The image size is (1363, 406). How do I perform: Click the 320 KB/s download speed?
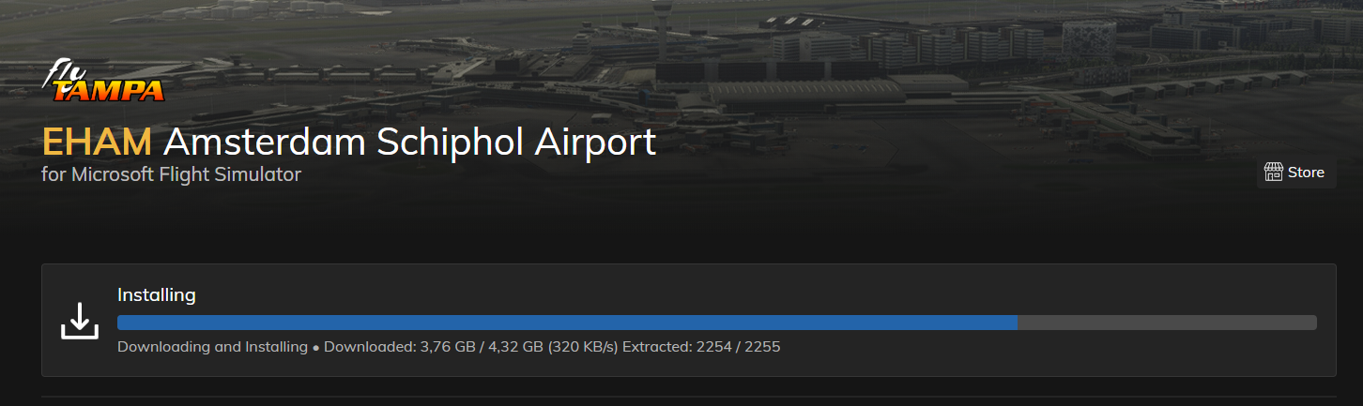pos(583,347)
